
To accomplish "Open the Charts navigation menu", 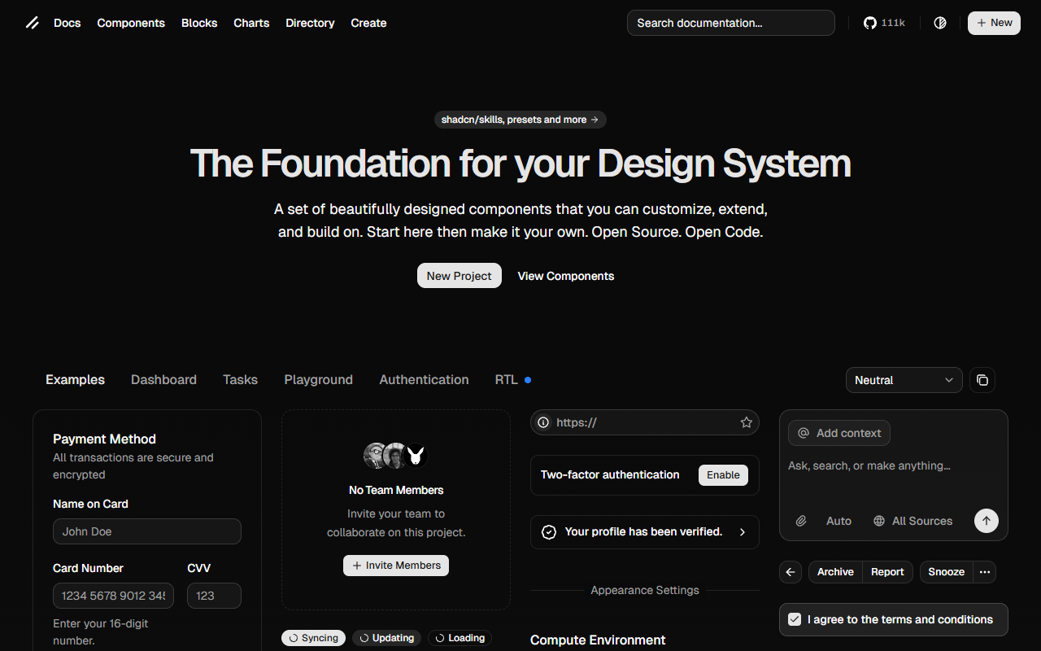I will [251, 23].
